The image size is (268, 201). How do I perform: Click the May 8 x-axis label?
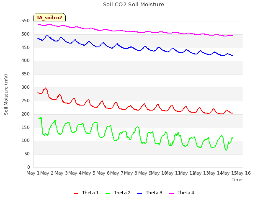click(131, 173)
